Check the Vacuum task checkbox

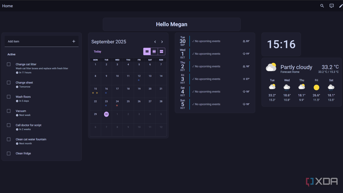coord(8,111)
